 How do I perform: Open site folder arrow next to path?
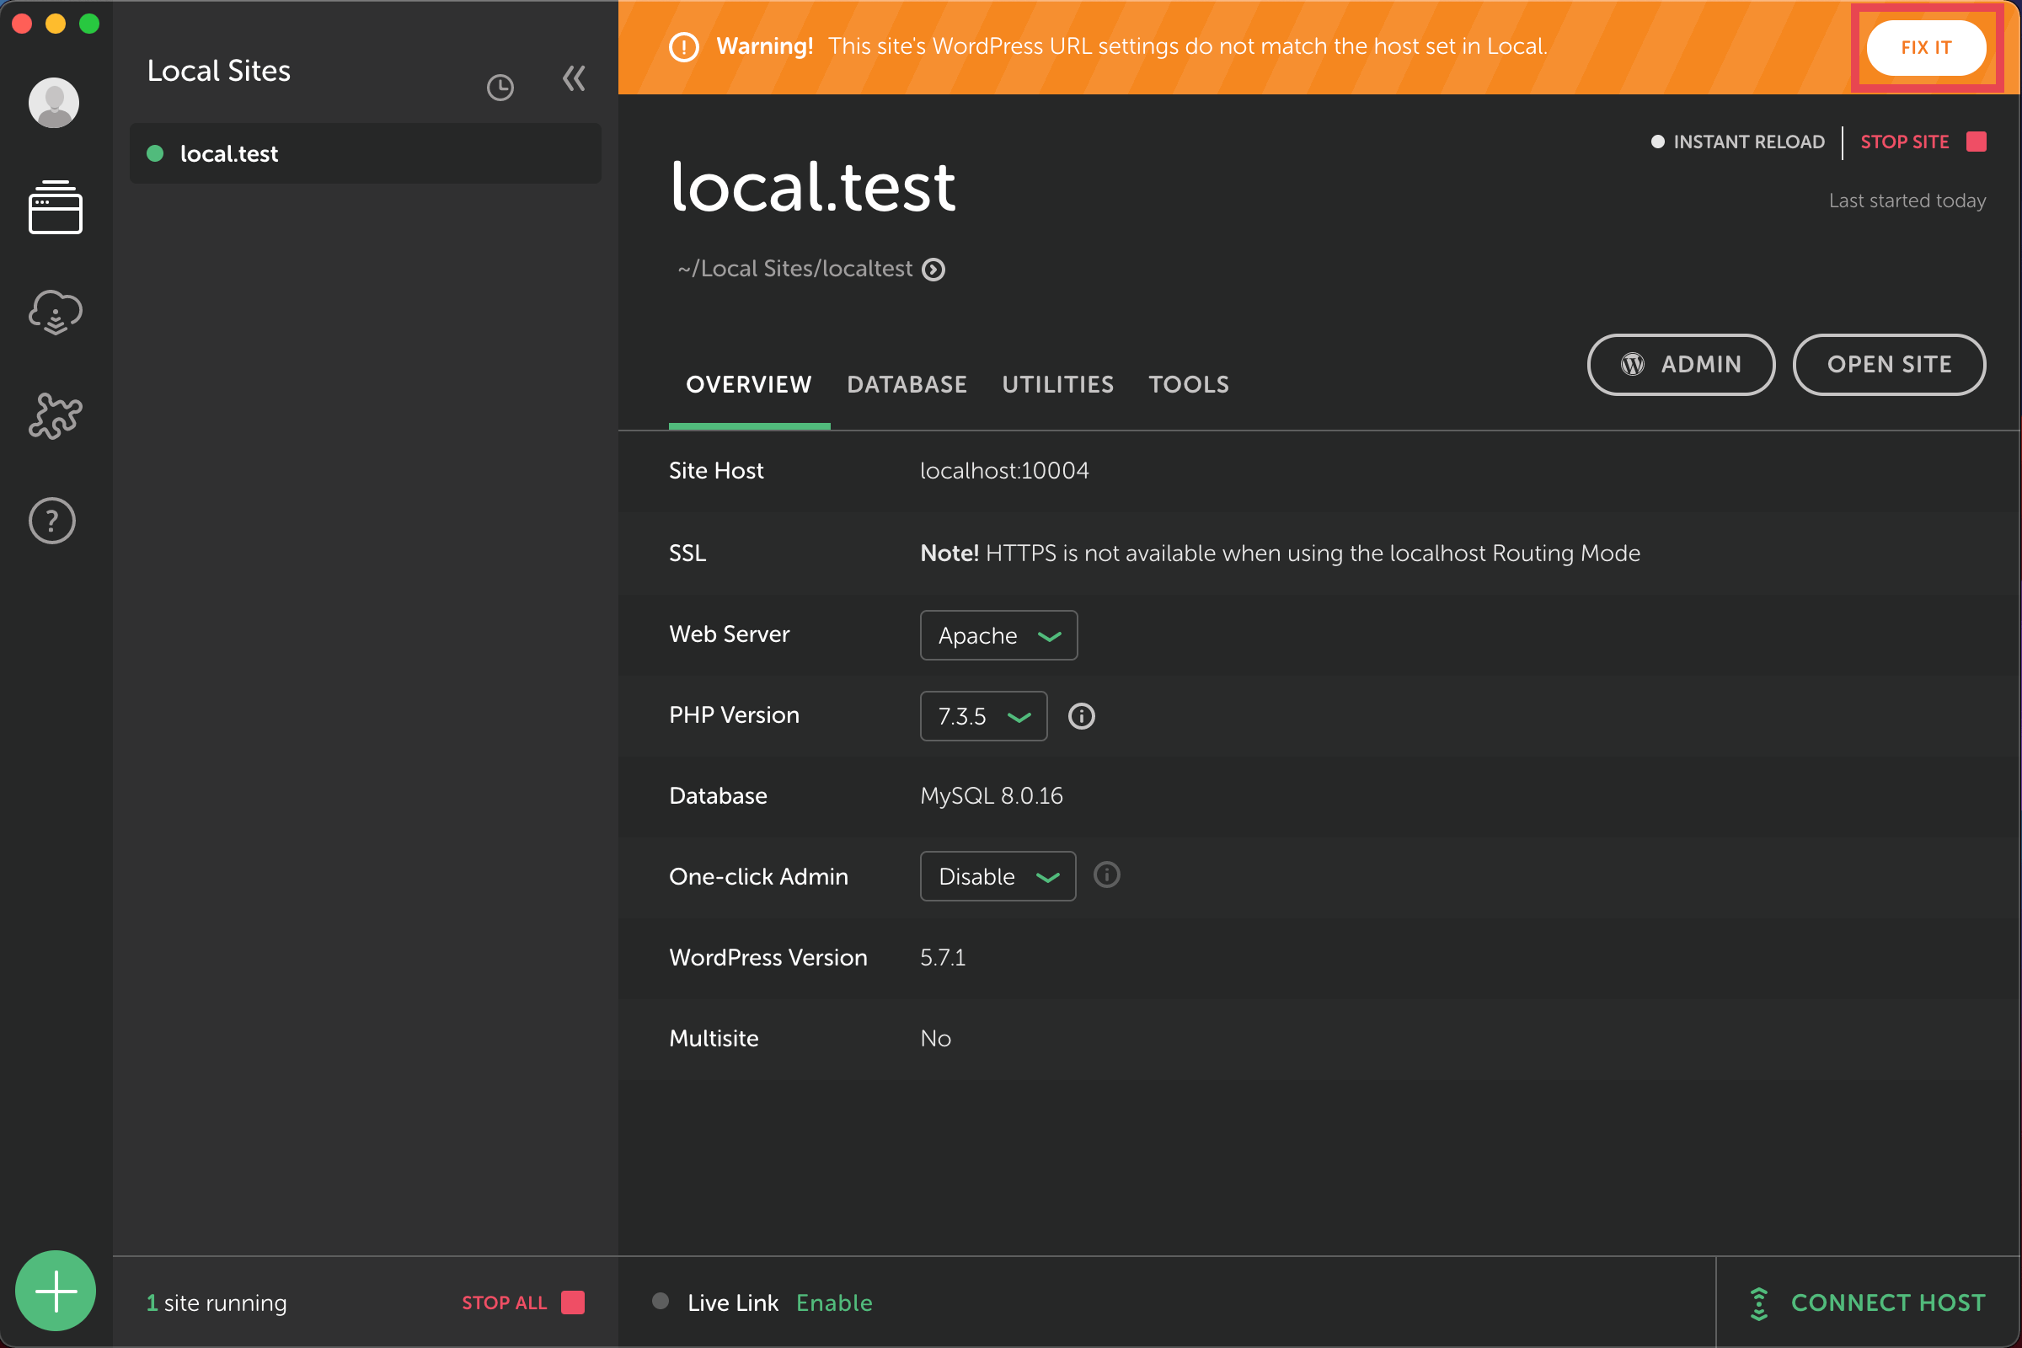[x=933, y=270]
